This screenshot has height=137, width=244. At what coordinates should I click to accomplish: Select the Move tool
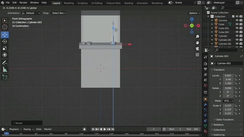tap(5, 35)
